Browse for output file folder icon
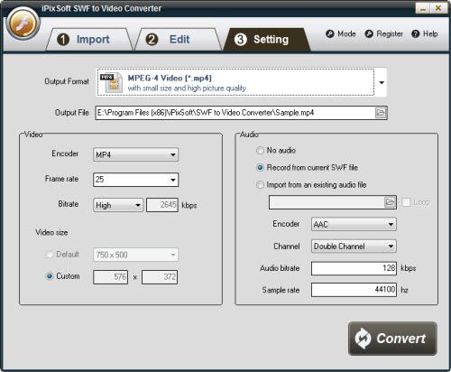The height and width of the screenshot is (372, 451). [381, 113]
